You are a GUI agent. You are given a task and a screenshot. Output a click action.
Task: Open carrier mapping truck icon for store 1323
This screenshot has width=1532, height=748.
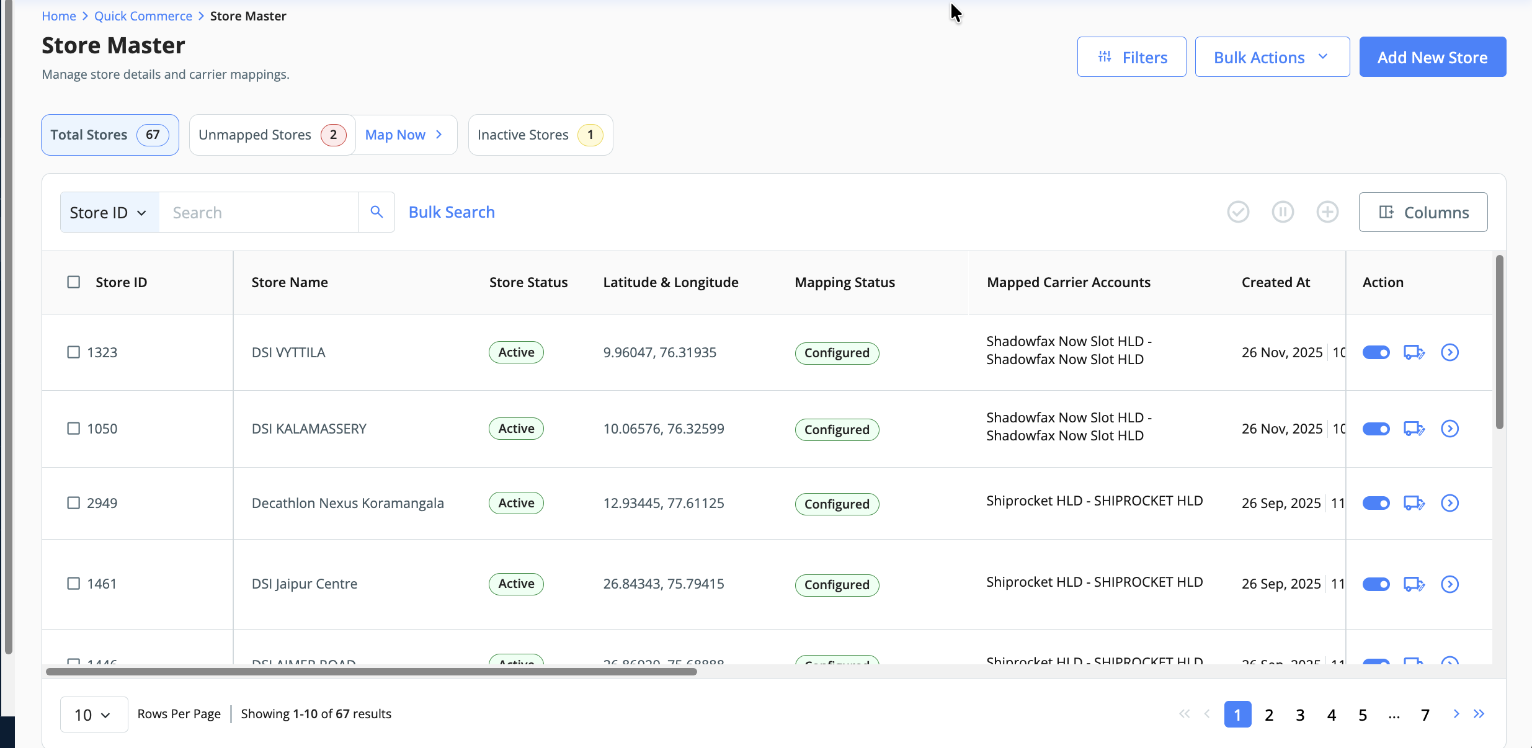[1414, 352]
